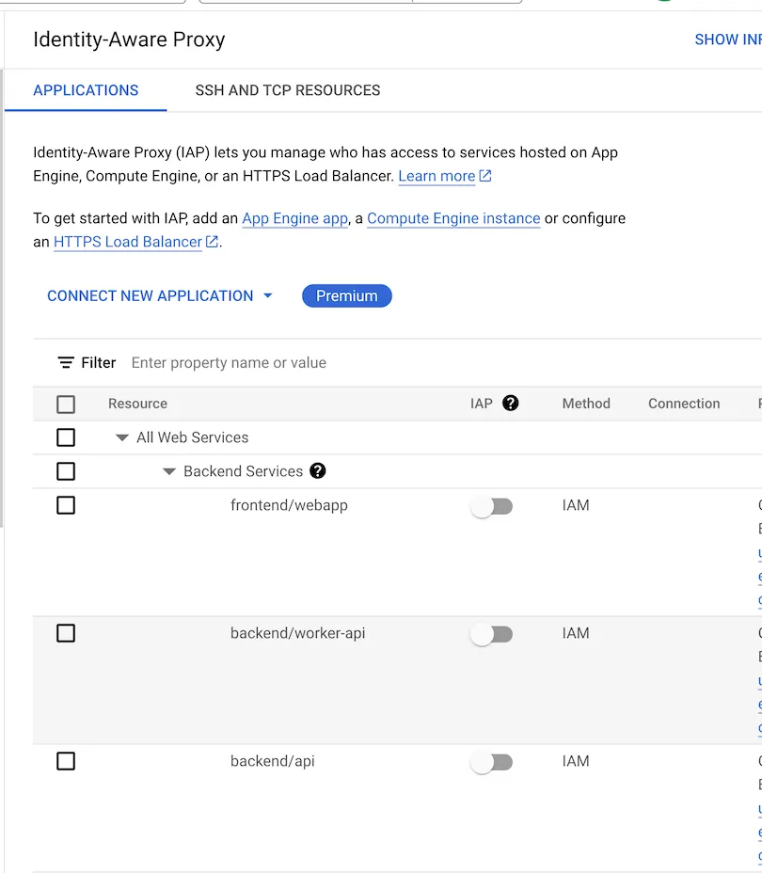The image size is (762, 873).
Task: Enable IAP for frontend/webapp
Action: pyautogui.click(x=491, y=506)
